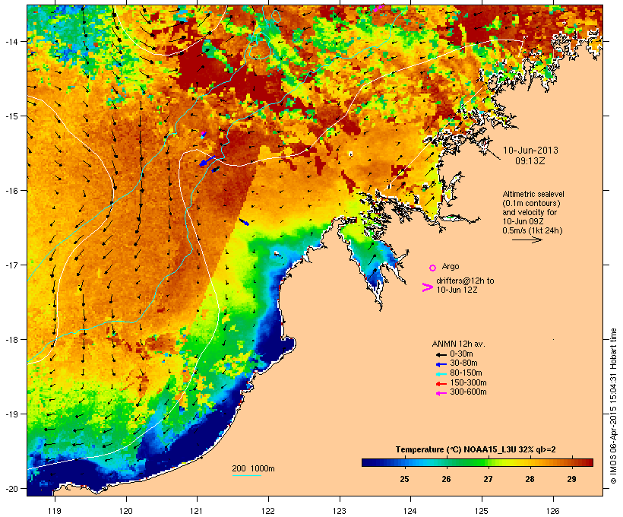The image size is (623, 517).
Task: Click latitude axis label -16
Action: tap(11, 191)
